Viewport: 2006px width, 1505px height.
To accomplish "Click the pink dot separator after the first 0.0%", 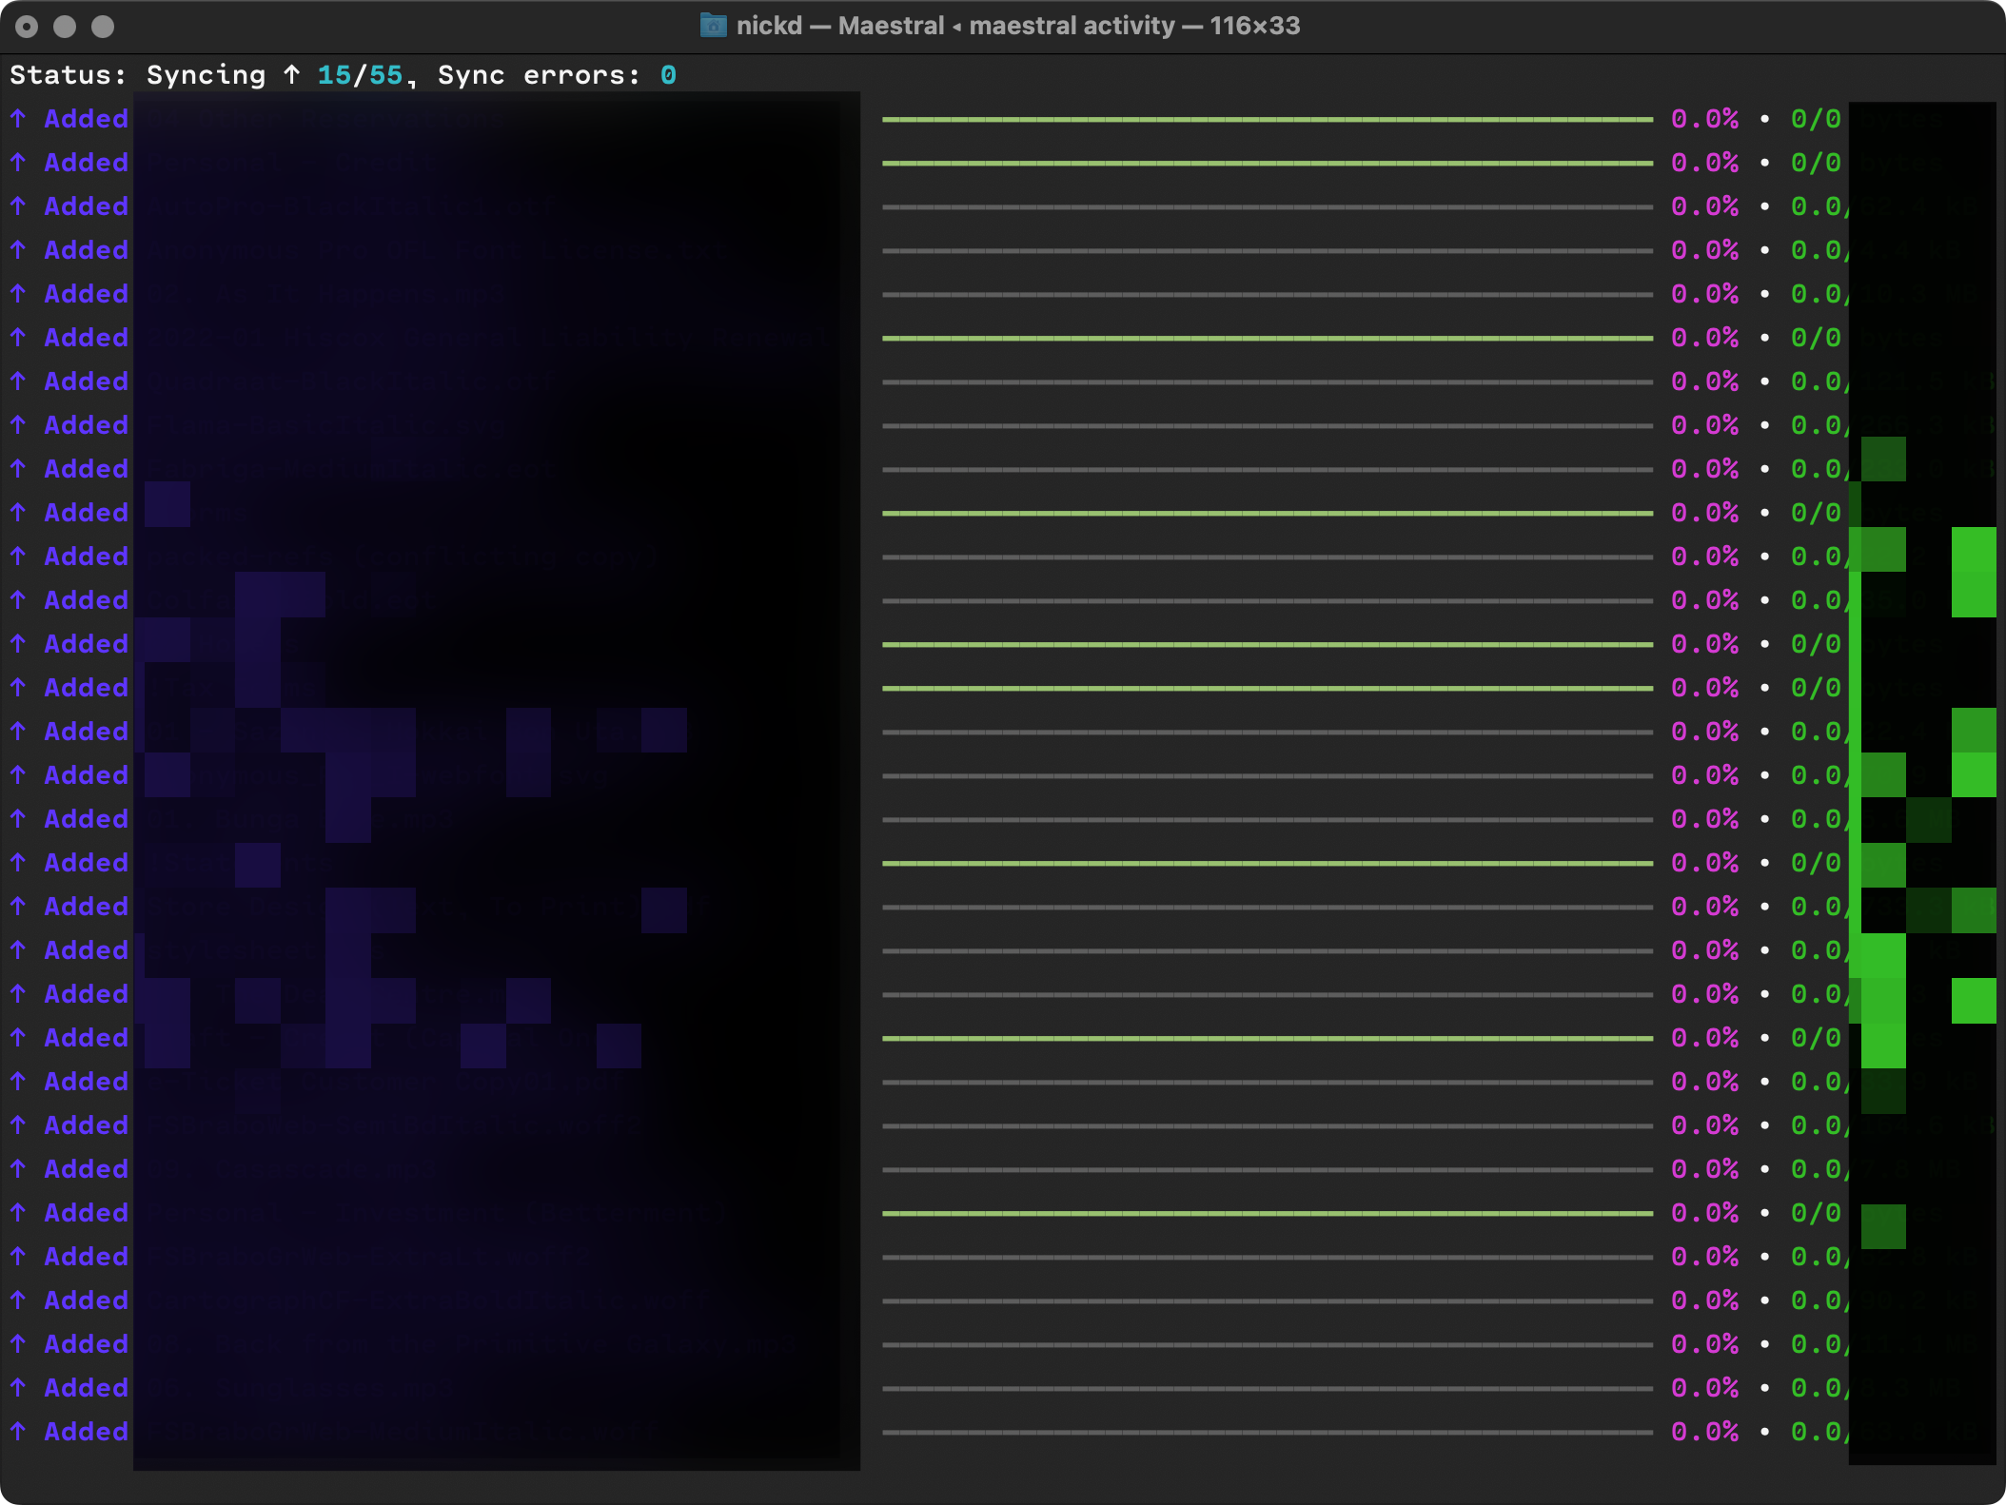I will pos(1765,118).
